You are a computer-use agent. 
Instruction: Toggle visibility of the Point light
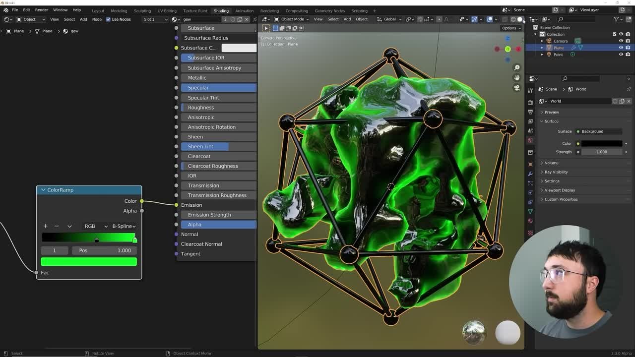[621, 55]
